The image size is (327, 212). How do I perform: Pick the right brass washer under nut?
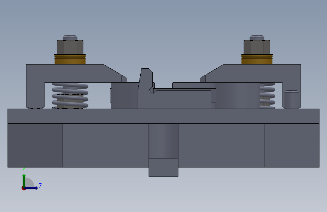pyautogui.click(x=257, y=59)
